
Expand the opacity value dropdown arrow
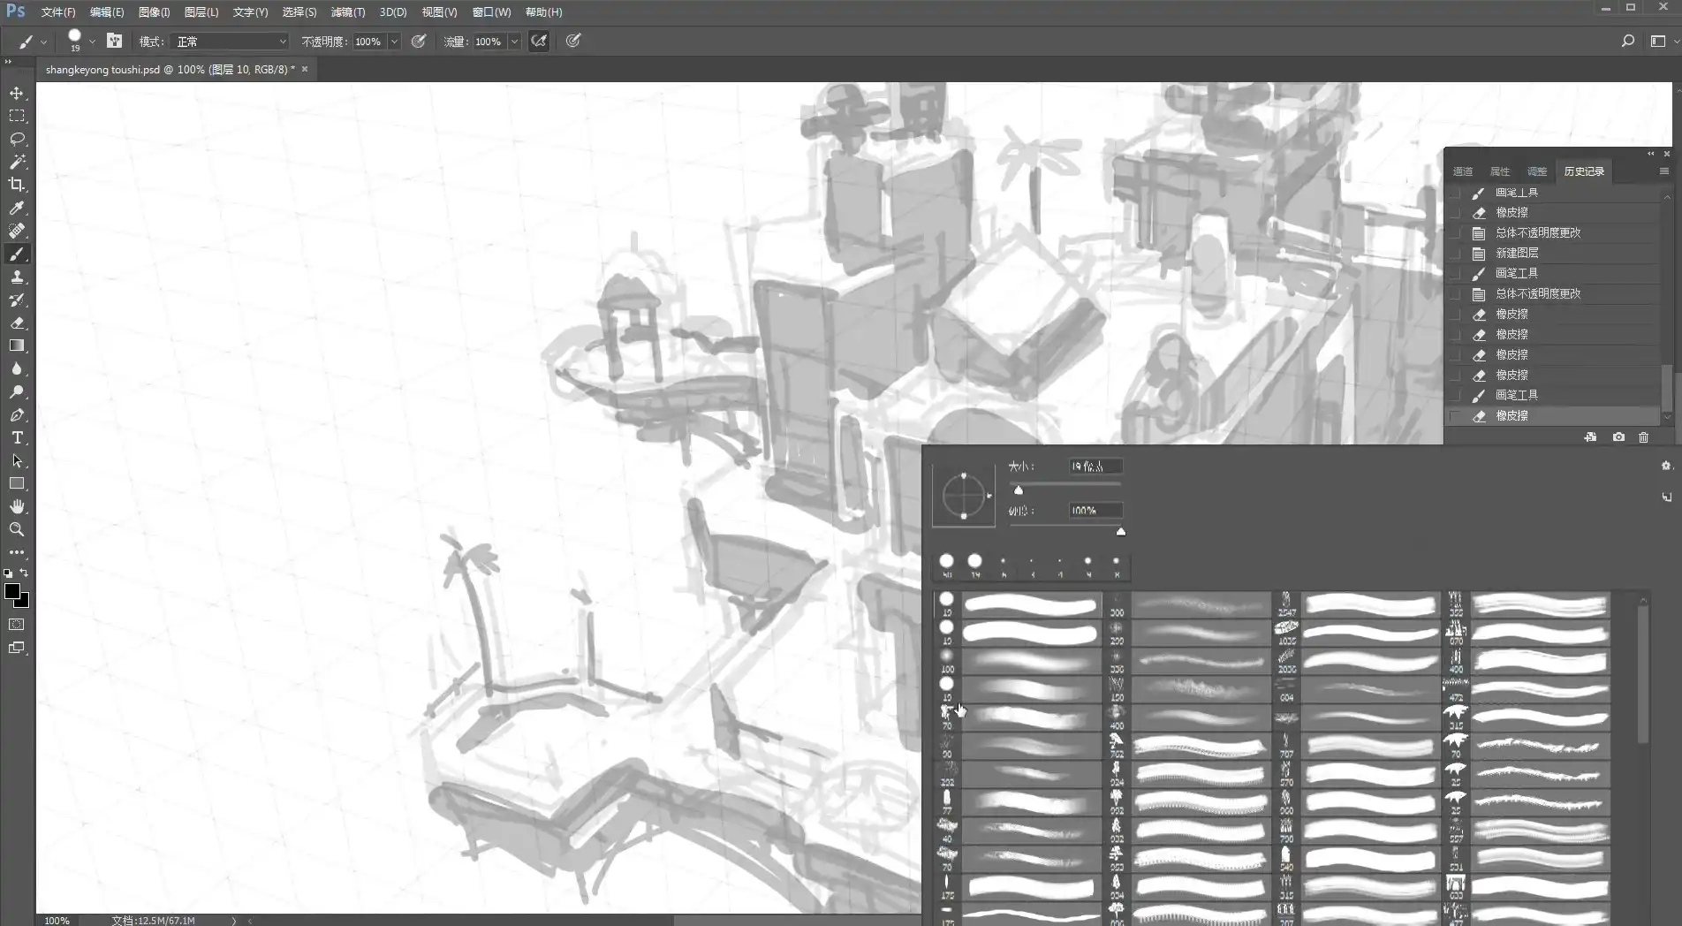coord(395,42)
